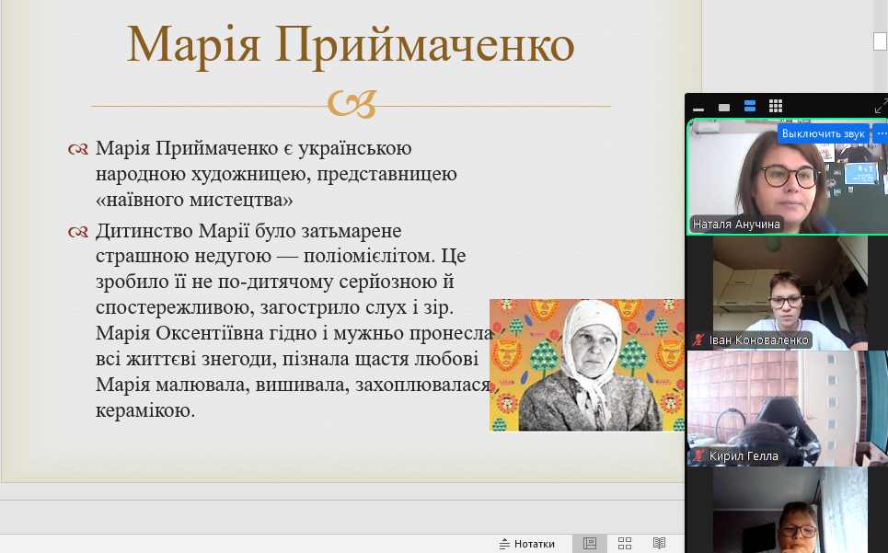888x553 pixels.
Task: Expand the Zoom video panel to full size
Action: click(x=881, y=106)
